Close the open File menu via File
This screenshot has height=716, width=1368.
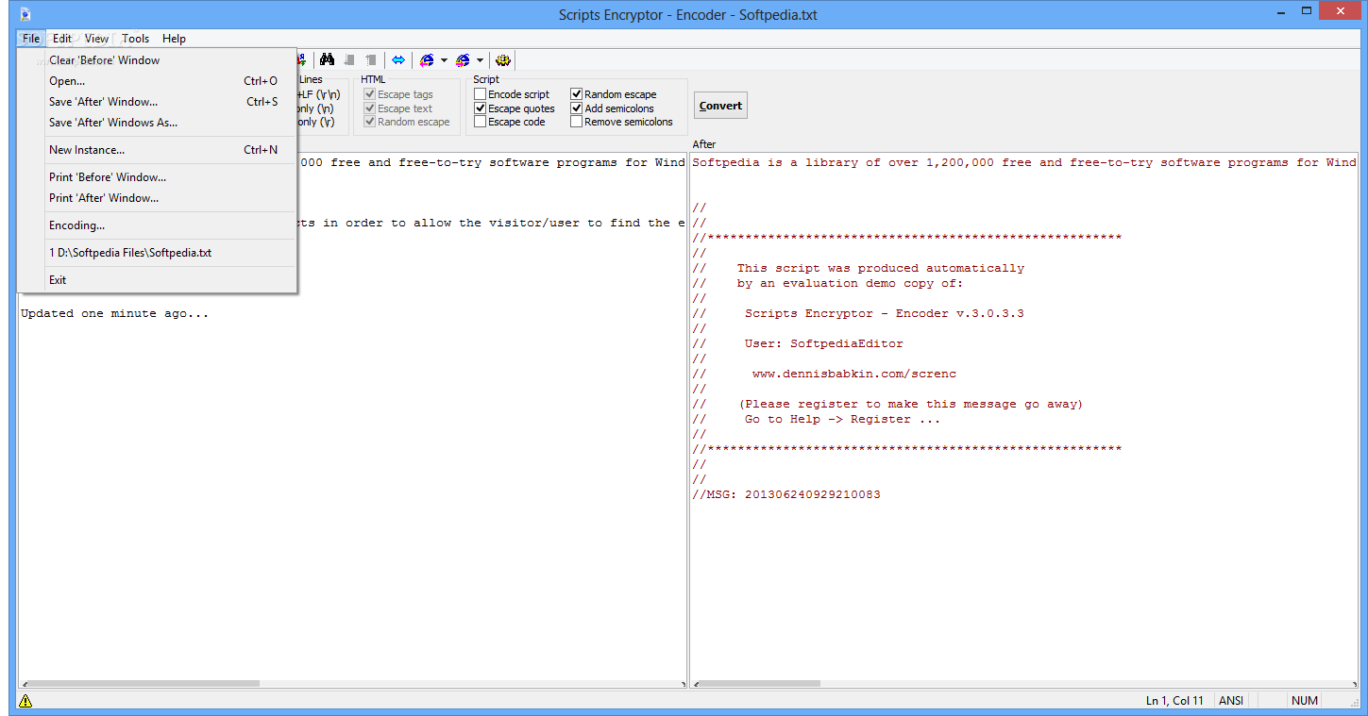tap(31, 39)
